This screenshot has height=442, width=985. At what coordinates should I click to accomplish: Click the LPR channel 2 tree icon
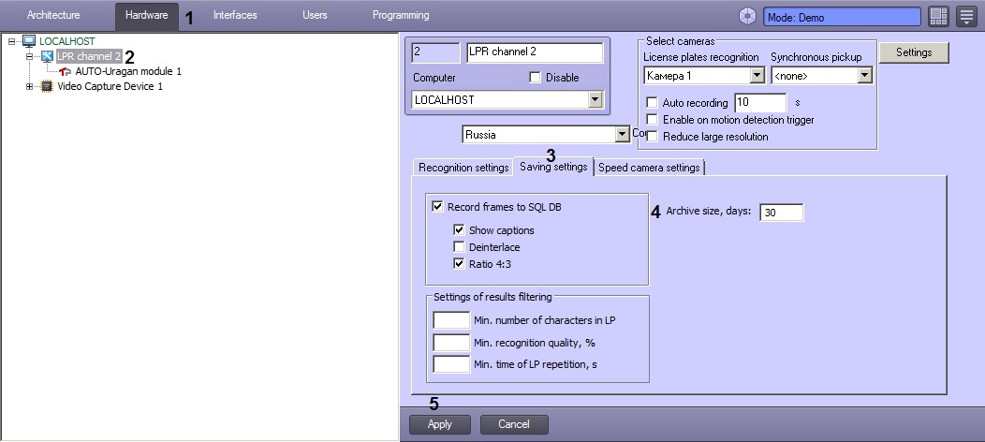(x=47, y=56)
